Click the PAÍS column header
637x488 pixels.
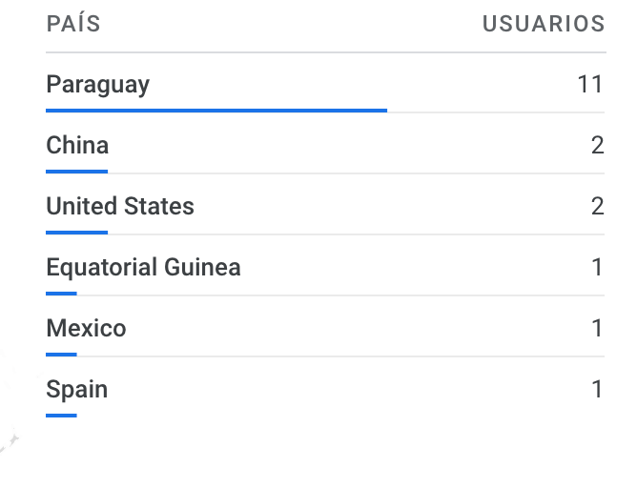pyautogui.click(x=73, y=24)
